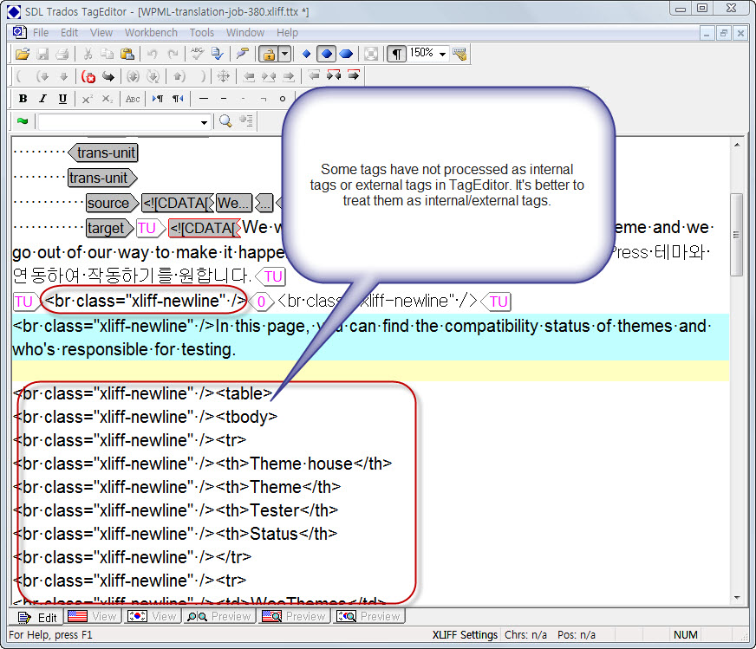The height and width of the screenshot is (649, 756).
Task: Click the Open file folder icon
Action: tap(23, 54)
